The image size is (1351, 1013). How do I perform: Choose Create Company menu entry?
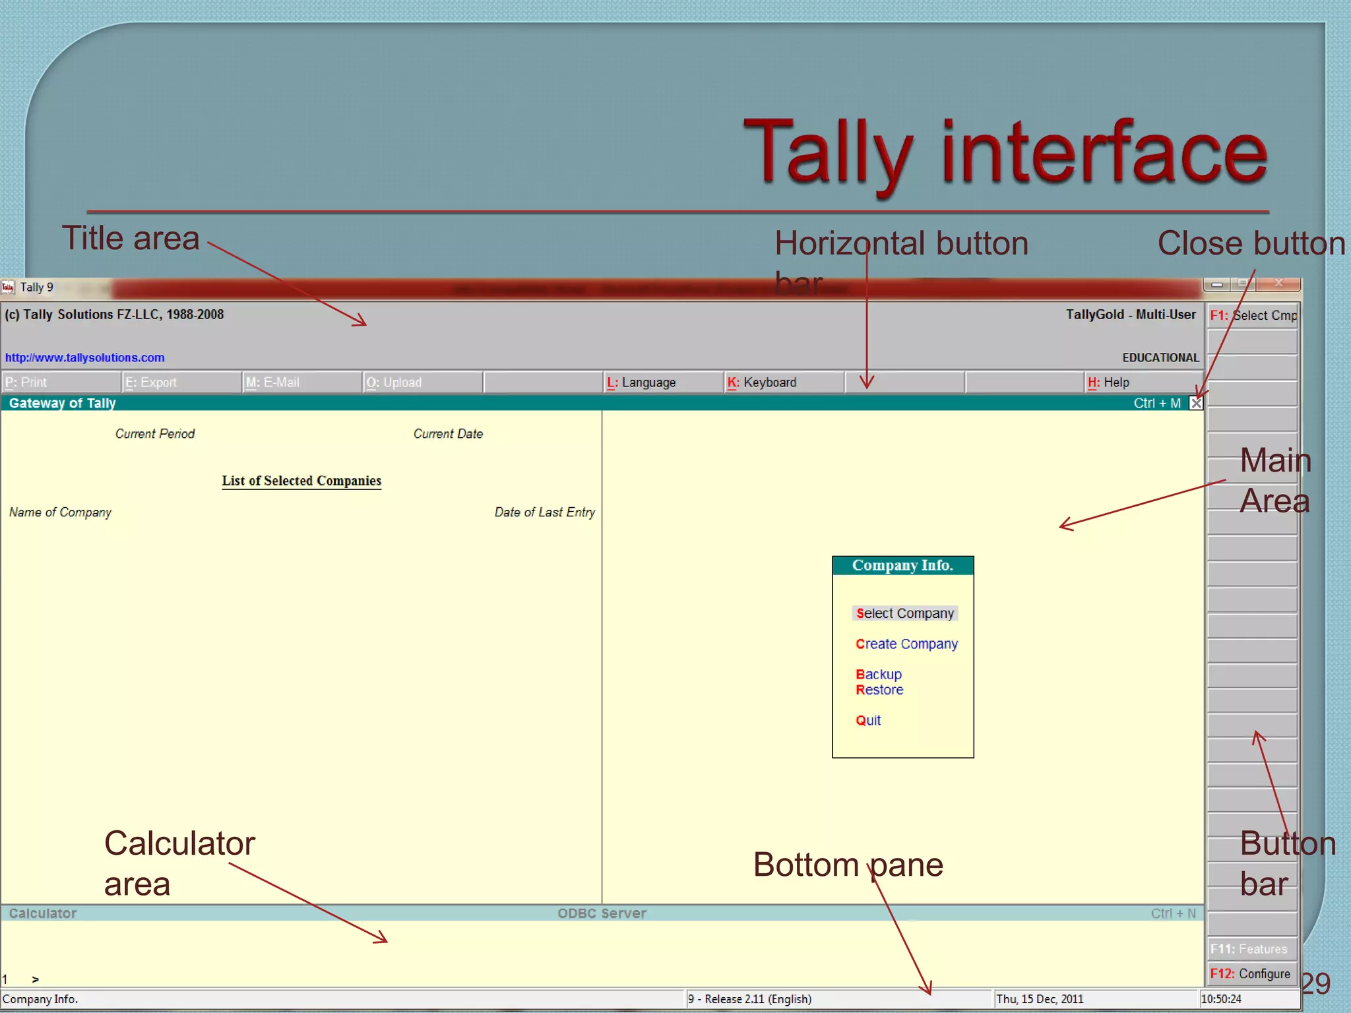(x=906, y=644)
